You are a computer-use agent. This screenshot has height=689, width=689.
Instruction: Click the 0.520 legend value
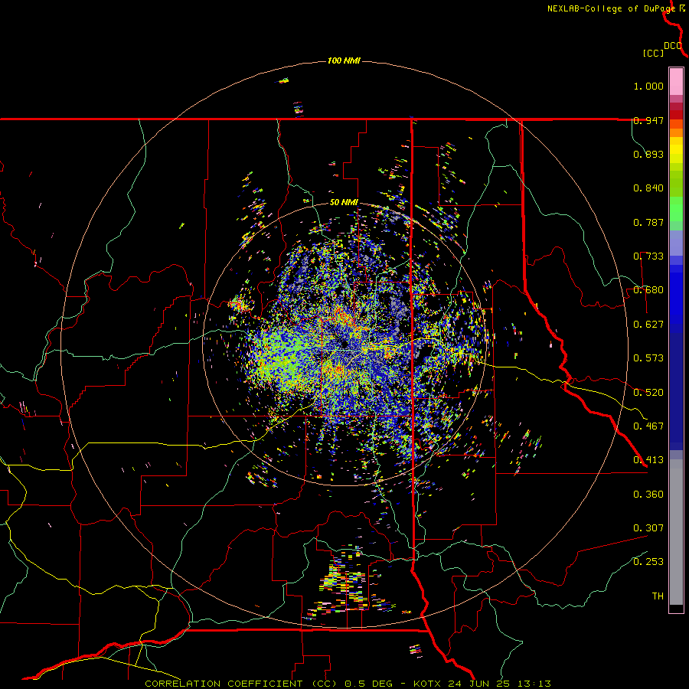point(648,393)
